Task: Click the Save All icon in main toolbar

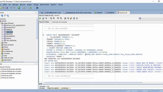Action: pos(7,8)
